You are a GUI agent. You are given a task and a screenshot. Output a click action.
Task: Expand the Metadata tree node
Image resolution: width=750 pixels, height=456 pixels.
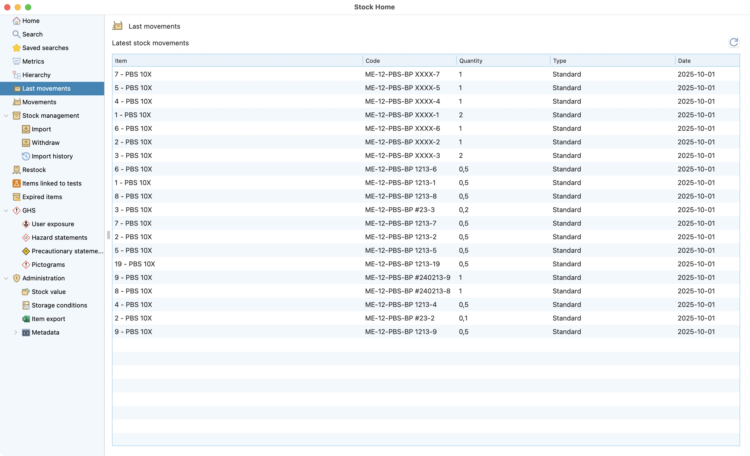tap(16, 332)
